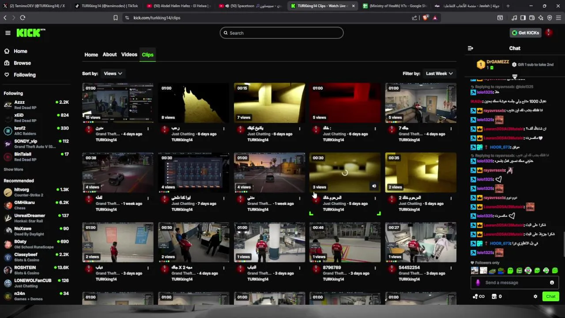Expand the Sort by Views dropdown
The height and width of the screenshot is (318, 565).
point(113,74)
